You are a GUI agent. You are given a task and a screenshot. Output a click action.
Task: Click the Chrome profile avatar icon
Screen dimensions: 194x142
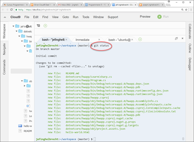(x=169, y=1)
